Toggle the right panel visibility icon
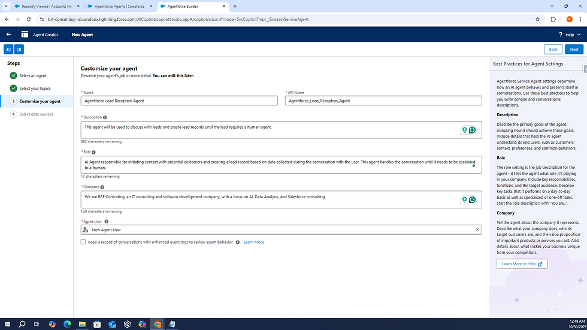The width and height of the screenshot is (587, 330). tap(19, 49)
